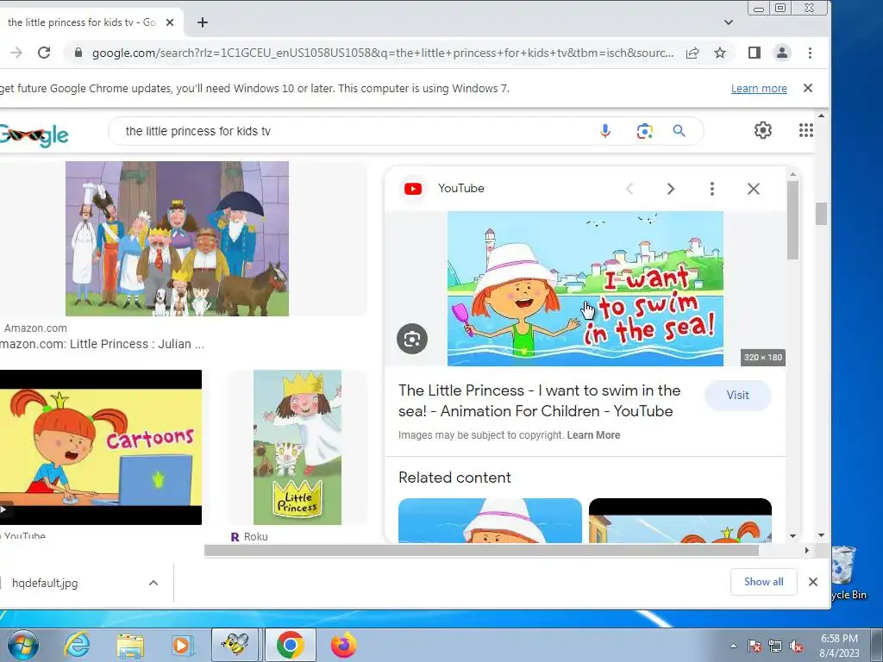Viewport: 883px width, 662px height.
Task: Open Windows Explorer folder from taskbar
Action: coord(130,646)
